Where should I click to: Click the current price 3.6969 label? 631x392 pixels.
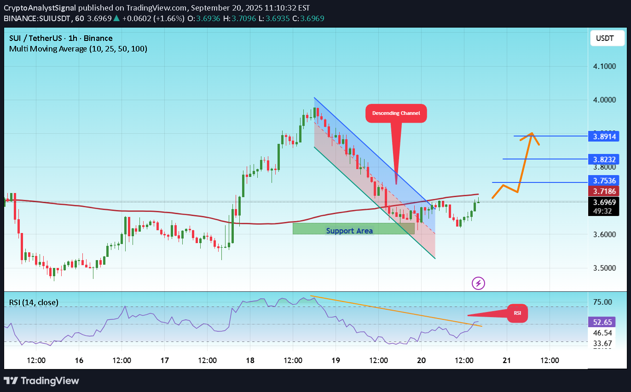coord(604,202)
